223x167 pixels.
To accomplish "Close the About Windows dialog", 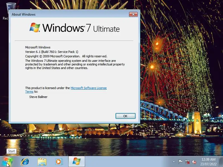I will [133, 14].
